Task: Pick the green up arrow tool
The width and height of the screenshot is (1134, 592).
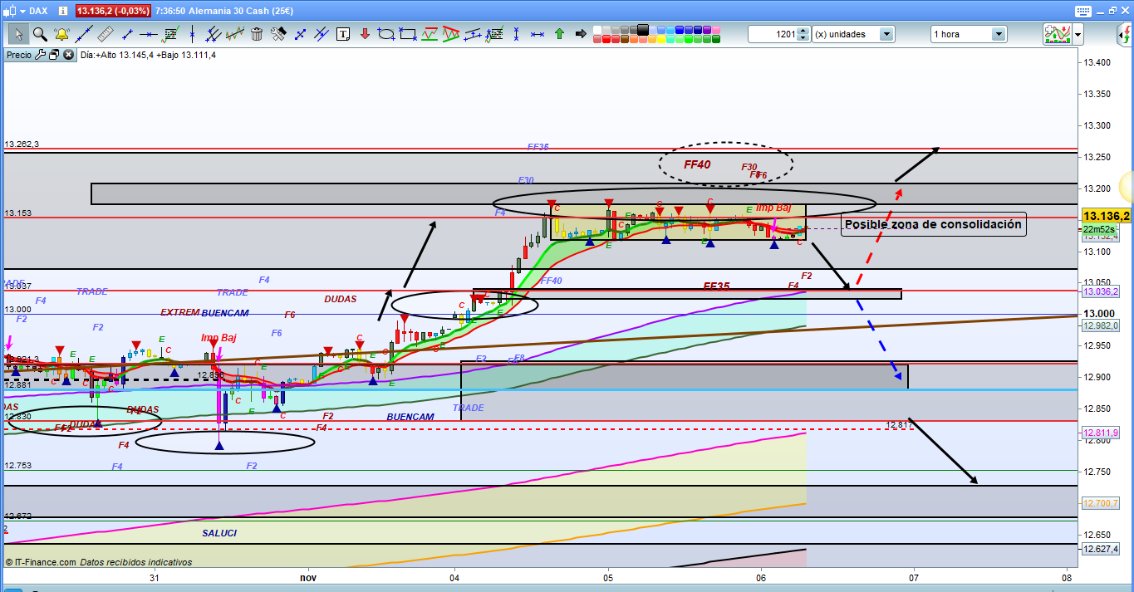Action: [x=559, y=34]
